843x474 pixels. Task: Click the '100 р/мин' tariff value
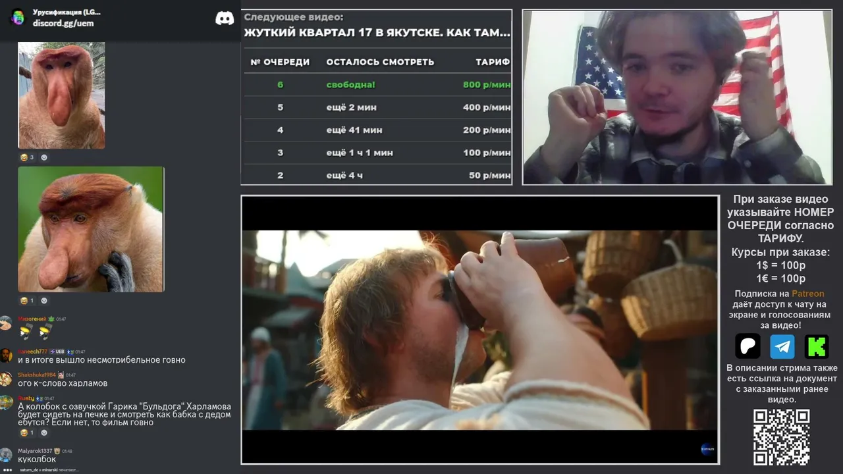click(x=487, y=153)
